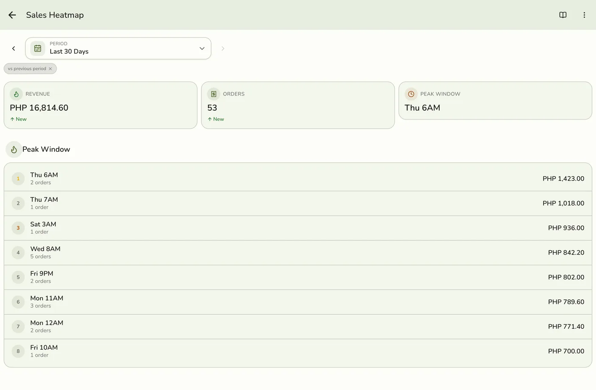
Task: Go to previous period with left chevron
Action: (x=14, y=48)
